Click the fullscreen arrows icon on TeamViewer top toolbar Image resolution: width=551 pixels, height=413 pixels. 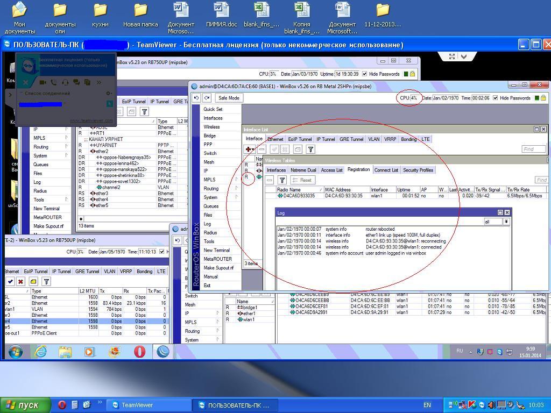click(452, 56)
